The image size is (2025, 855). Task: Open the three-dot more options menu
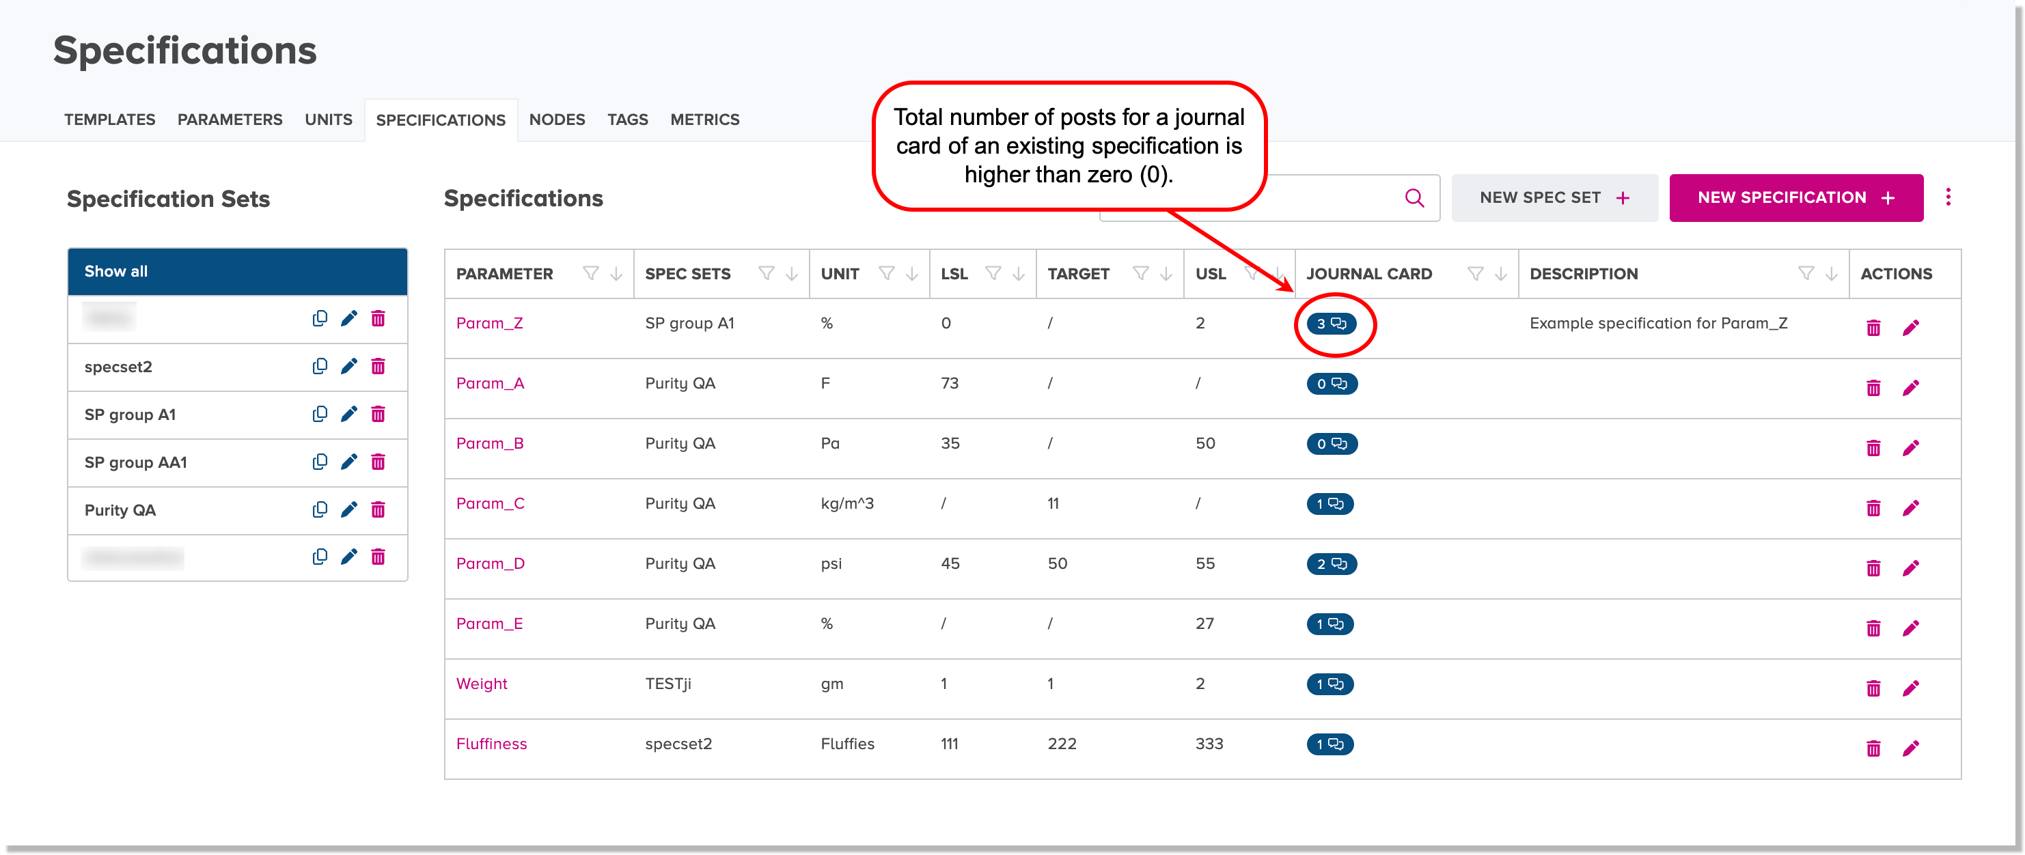(1948, 197)
